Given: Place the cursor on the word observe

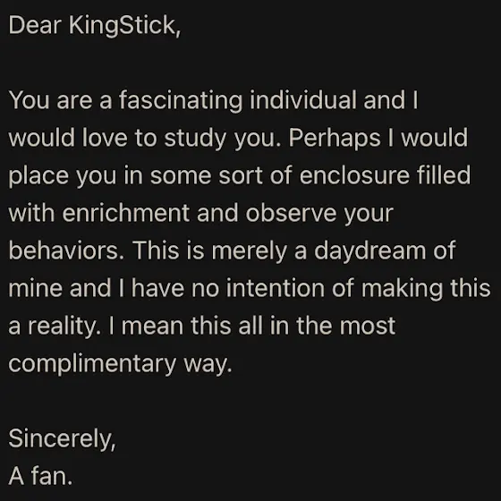Looking at the screenshot, I should (x=291, y=213).
